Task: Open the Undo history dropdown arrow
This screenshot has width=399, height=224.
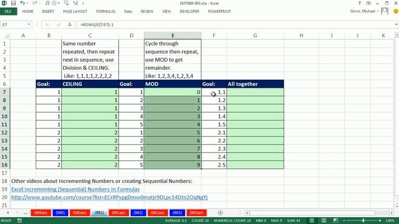Action: click(x=27, y=3)
